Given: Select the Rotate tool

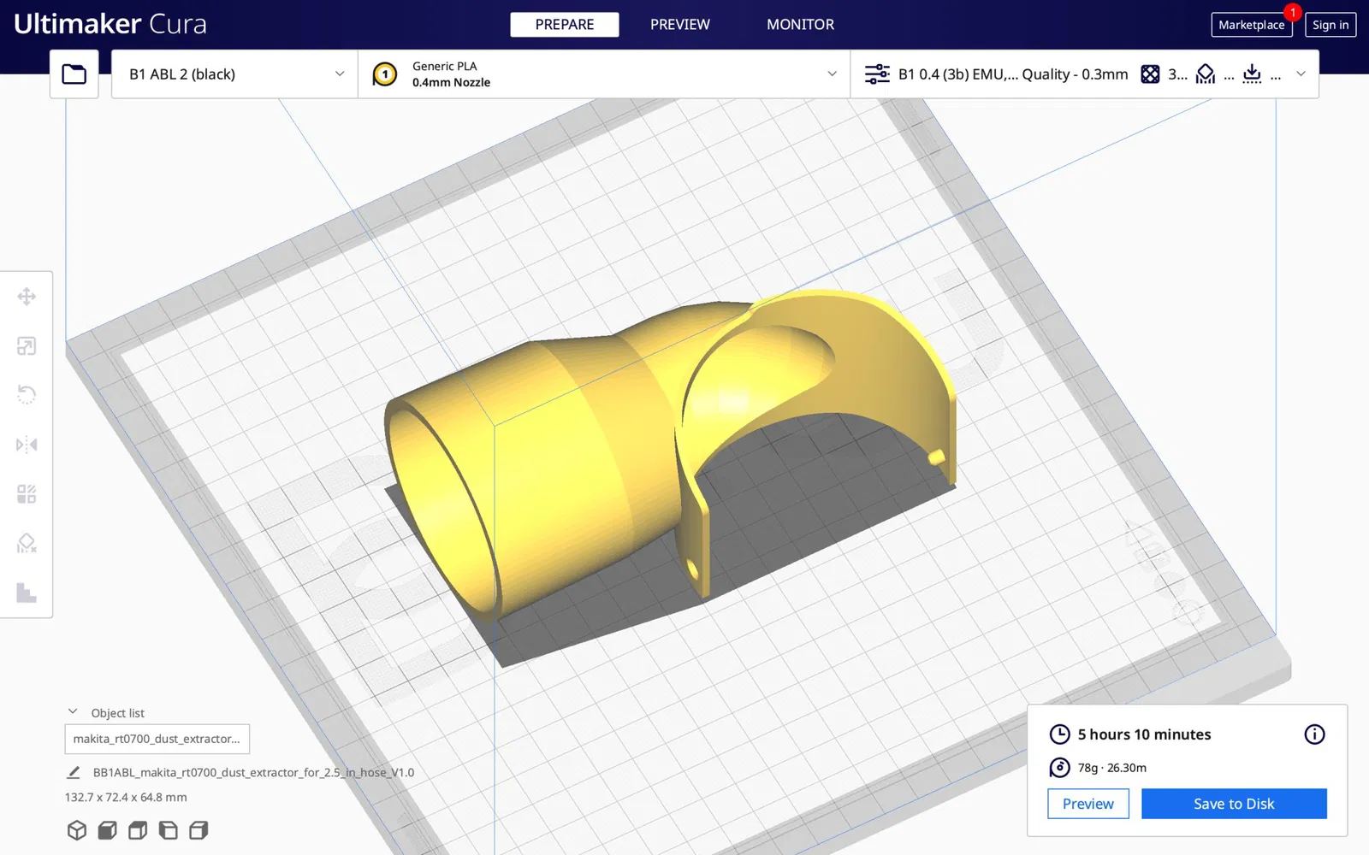Looking at the screenshot, I should click(27, 395).
